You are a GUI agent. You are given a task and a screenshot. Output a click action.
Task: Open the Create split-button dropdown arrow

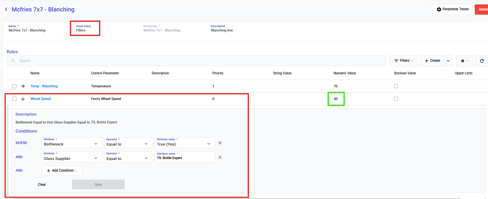[448, 61]
